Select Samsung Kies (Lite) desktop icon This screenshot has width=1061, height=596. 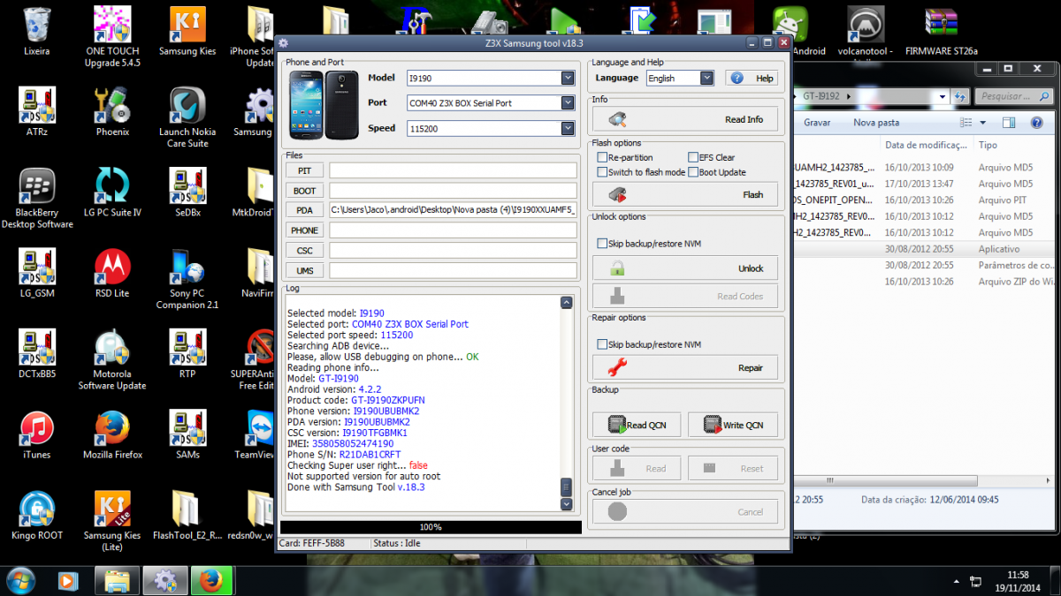coord(112,521)
